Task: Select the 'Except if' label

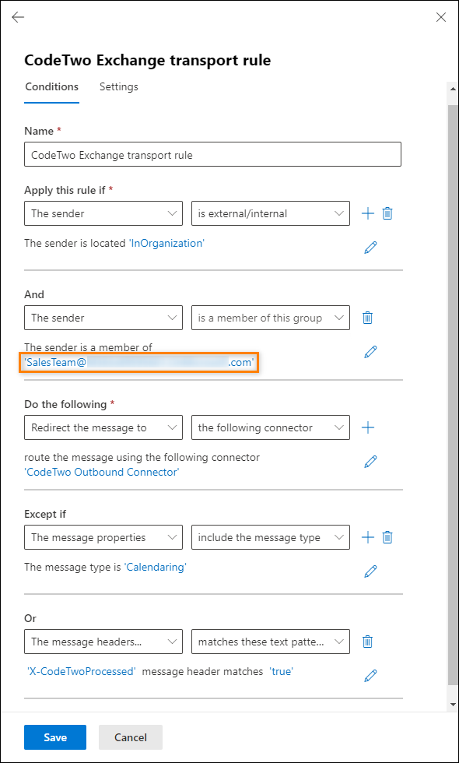Action: click(45, 514)
